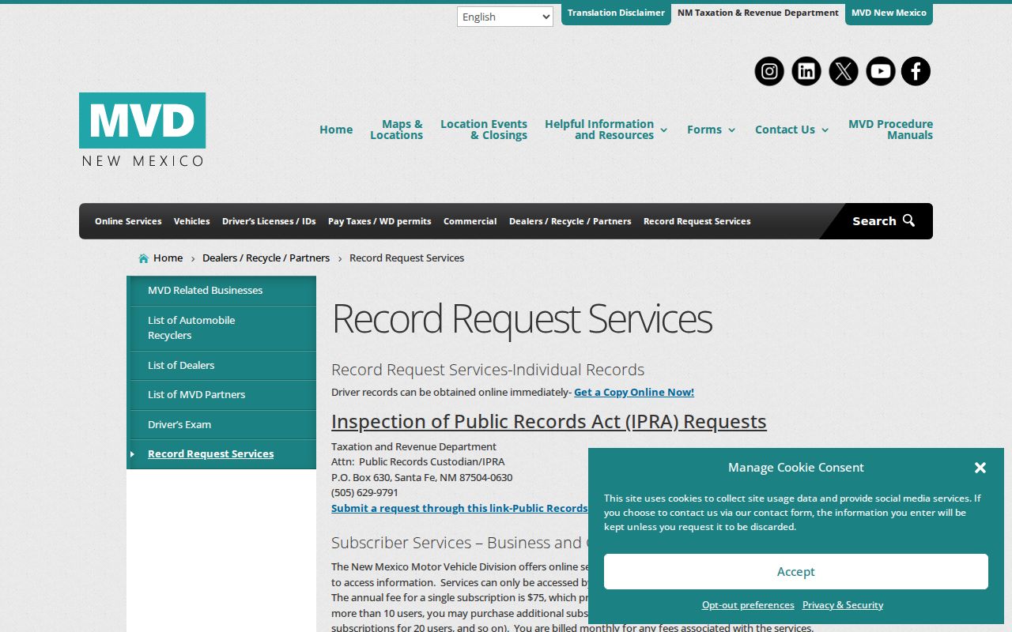The height and width of the screenshot is (632, 1012).
Task: Click the Search magnifier icon
Action: (908, 220)
